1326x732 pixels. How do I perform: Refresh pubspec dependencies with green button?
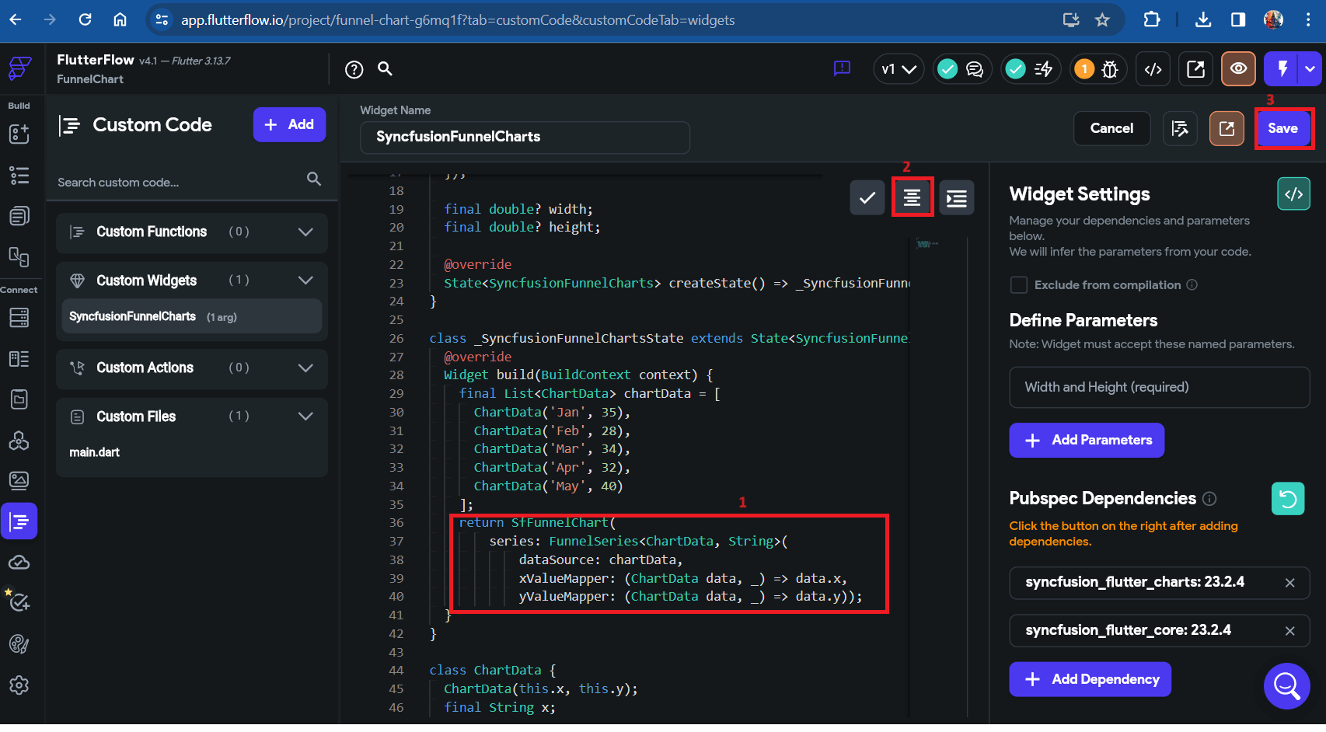[1288, 499]
